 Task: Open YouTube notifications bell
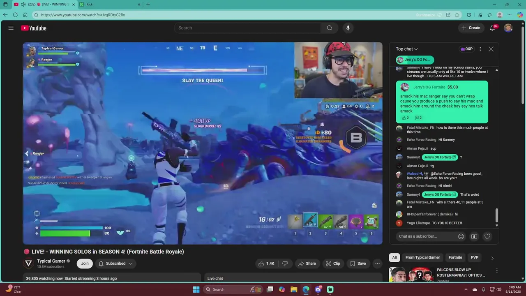pos(492,28)
